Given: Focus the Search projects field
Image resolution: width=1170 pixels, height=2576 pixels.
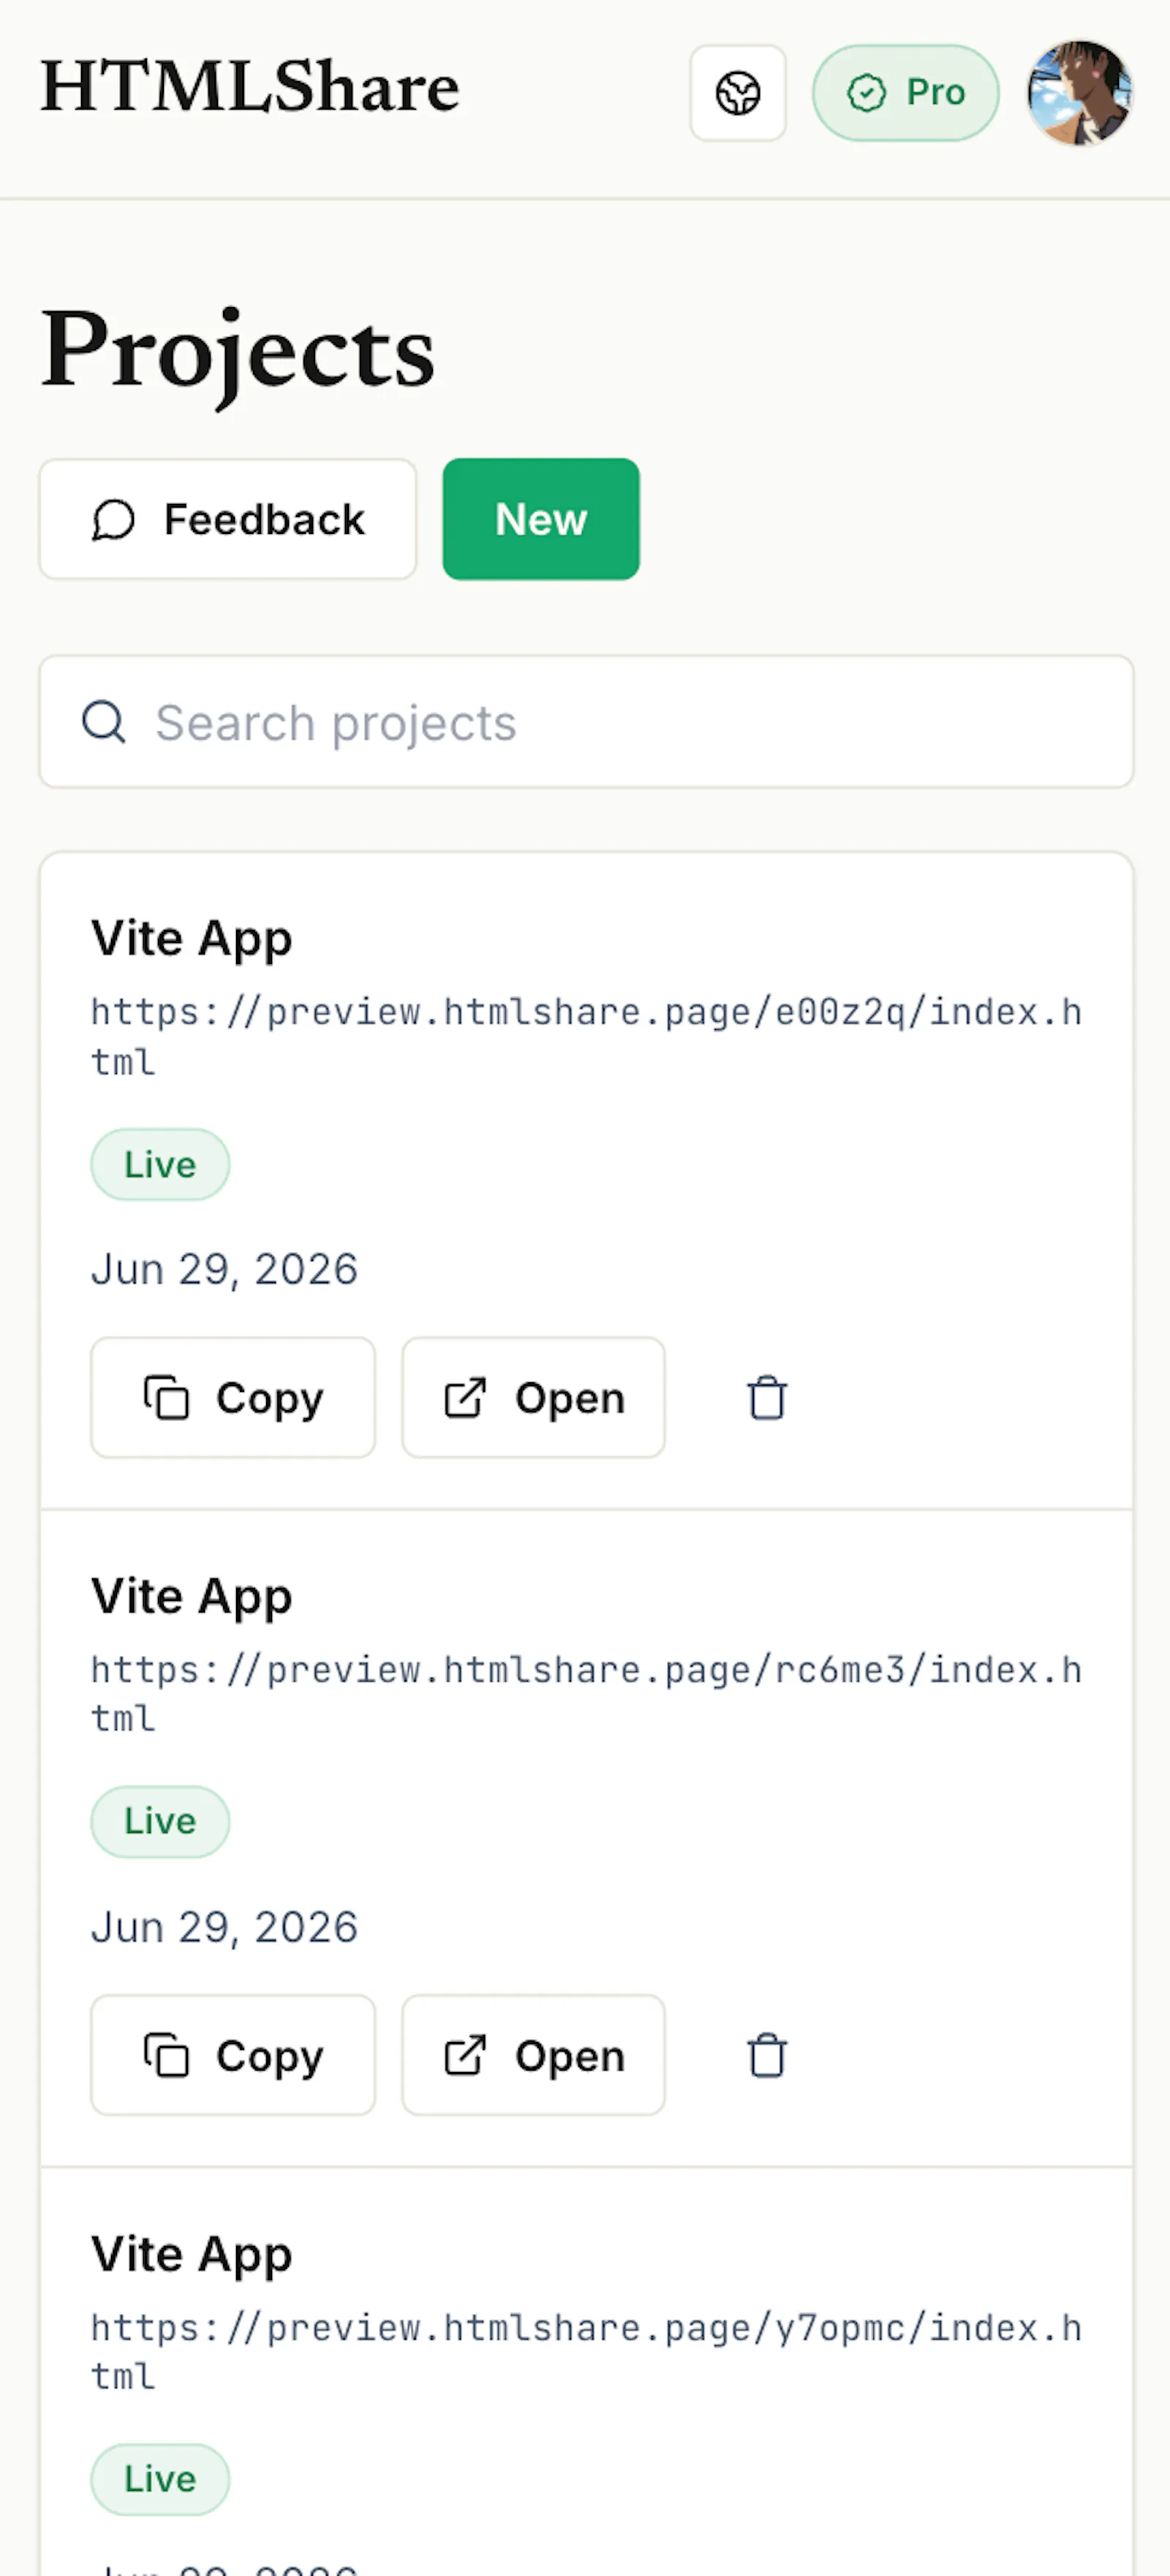Looking at the screenshot, I should [x=586, y=722].
